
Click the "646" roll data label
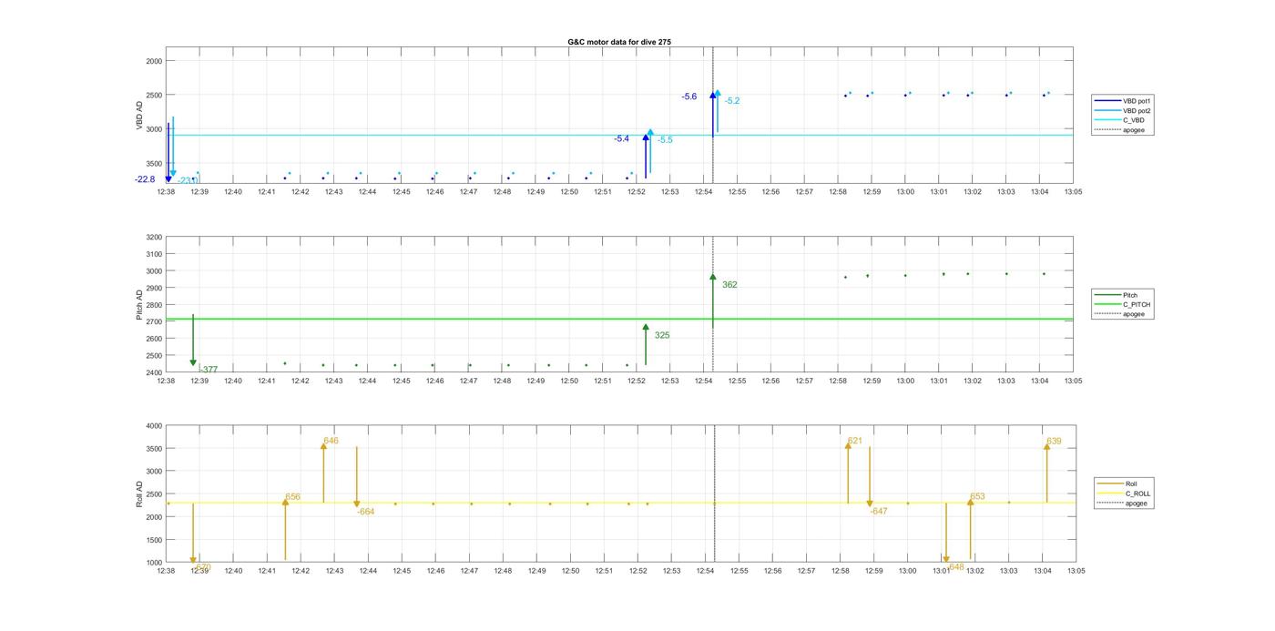pyautogui.click(x=331, y=441)
